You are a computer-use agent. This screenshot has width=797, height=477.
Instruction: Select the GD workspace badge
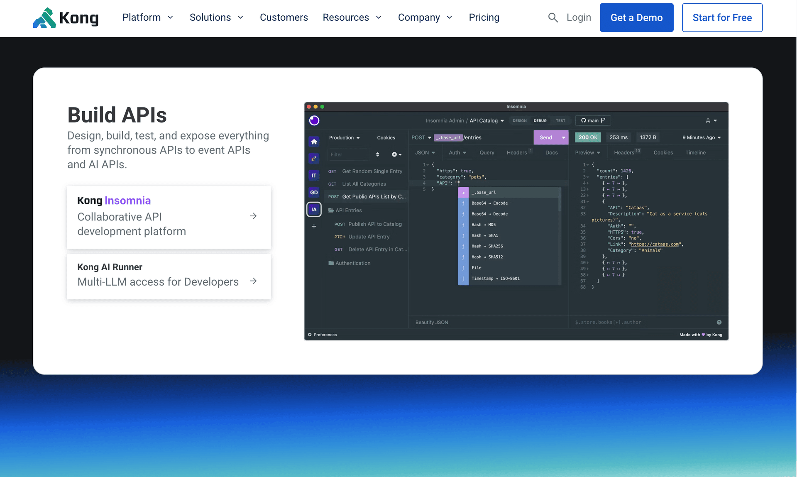tap(314, 192)
